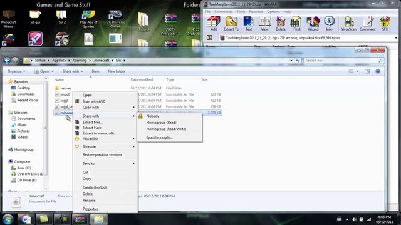Screen dimensions: 401x225
Task: Click the refresh button beside address bar
Action: [x=298, y=61]
